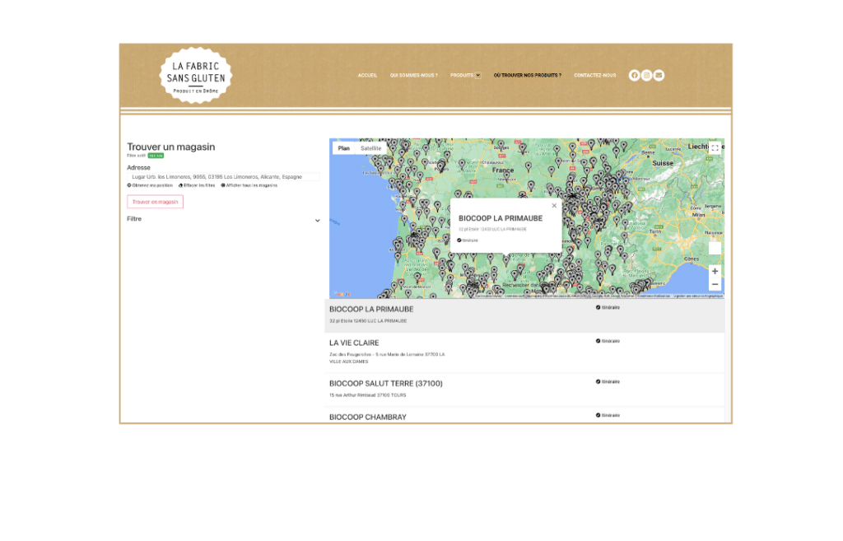The width and height of the screenshot is (843, 541).
Task: Click the Street View pegman control
Action: click(715, 249)
